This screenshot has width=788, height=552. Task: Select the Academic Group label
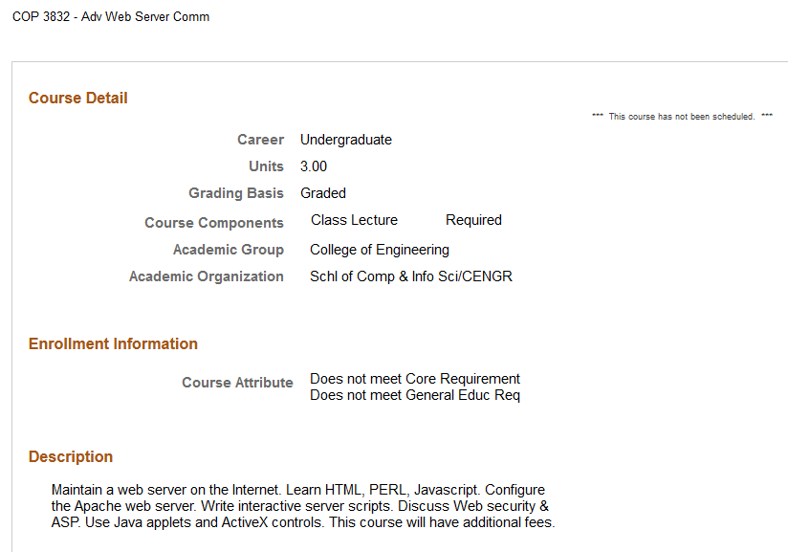coord(229,250)
